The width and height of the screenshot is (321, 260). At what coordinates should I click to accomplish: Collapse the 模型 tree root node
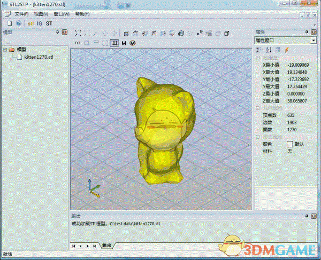pyautogui.click(x=5, y=49)
